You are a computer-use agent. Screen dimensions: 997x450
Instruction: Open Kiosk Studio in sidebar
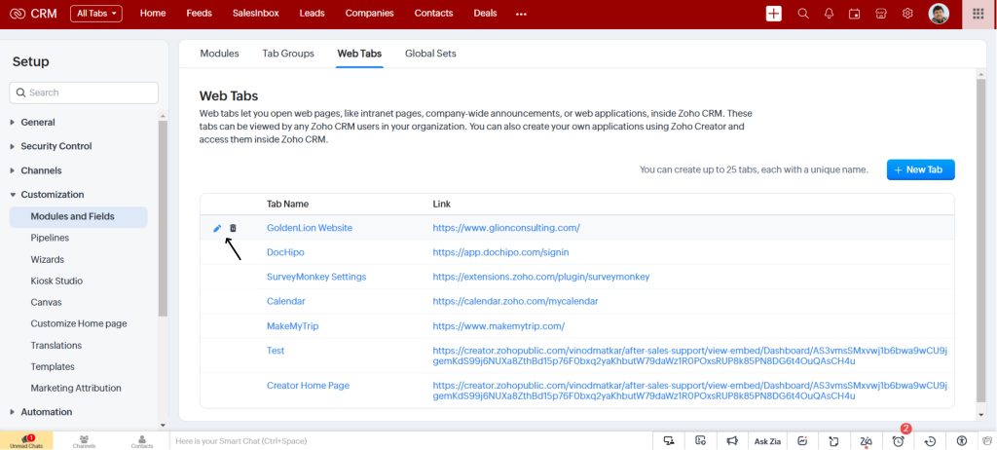[x=56, y=281]
